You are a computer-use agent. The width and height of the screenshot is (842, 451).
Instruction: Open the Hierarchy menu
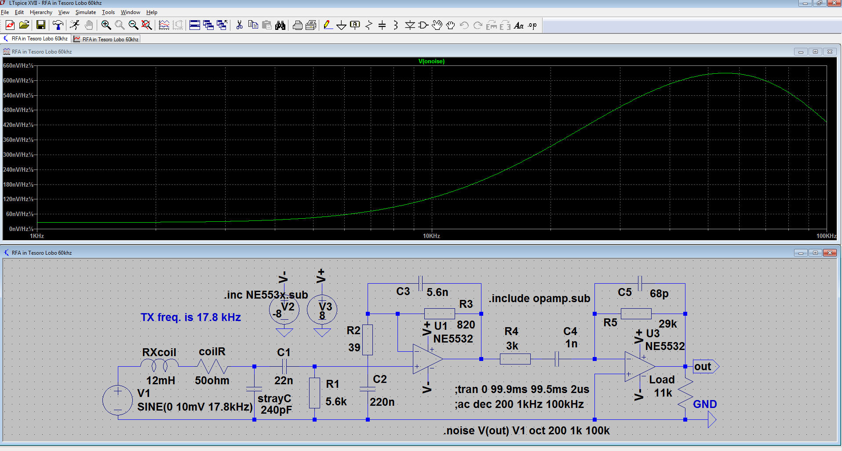(x=41, y=12)
